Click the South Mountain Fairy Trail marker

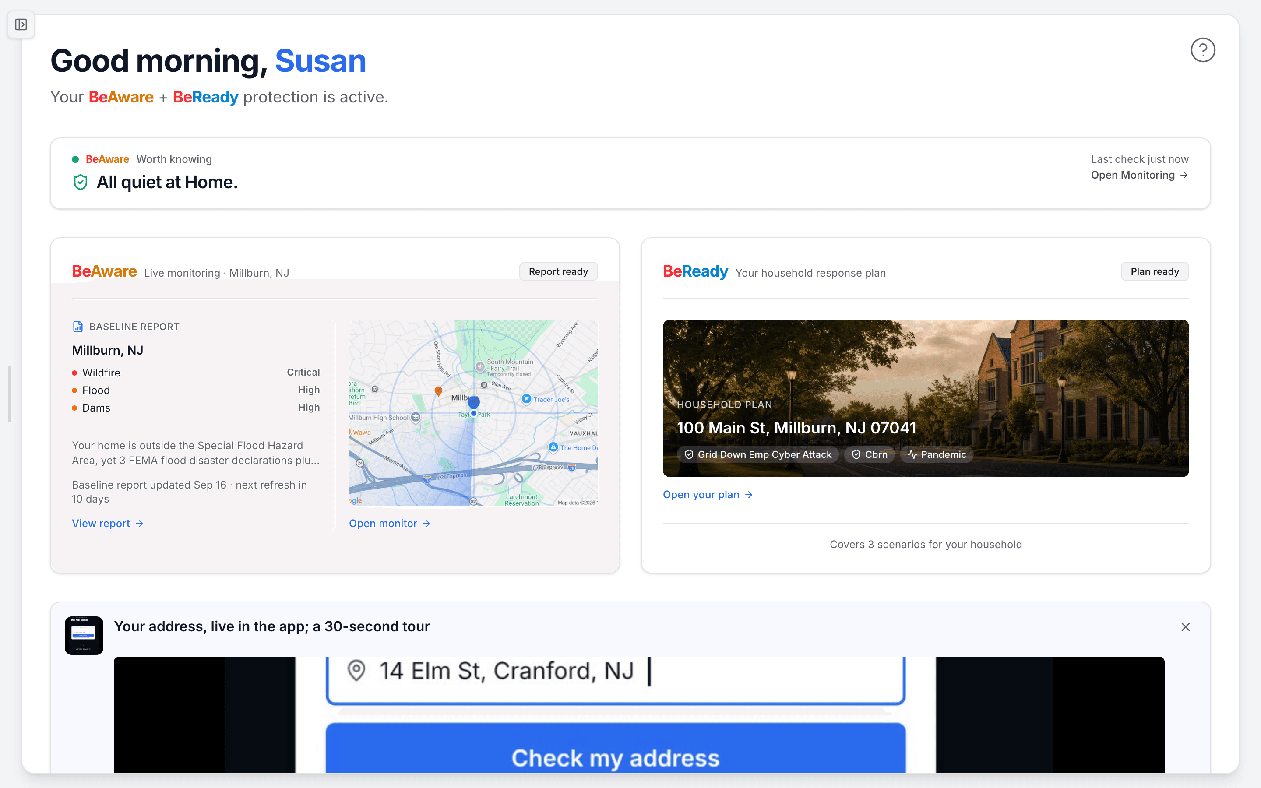click(x=480, y=366)
